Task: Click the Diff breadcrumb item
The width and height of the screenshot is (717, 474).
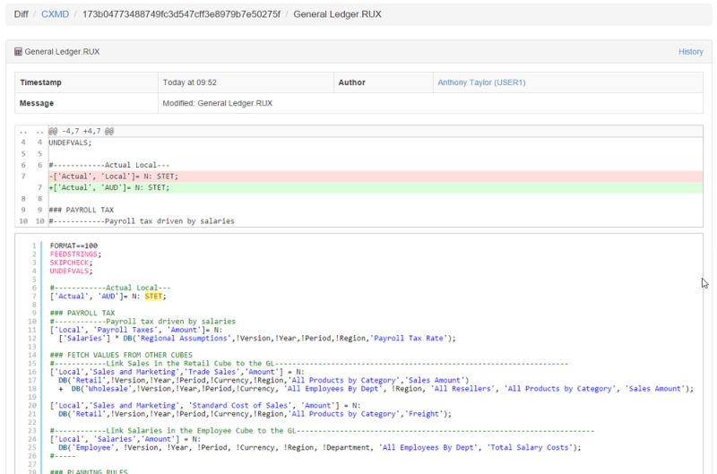Action: (21, 14)
